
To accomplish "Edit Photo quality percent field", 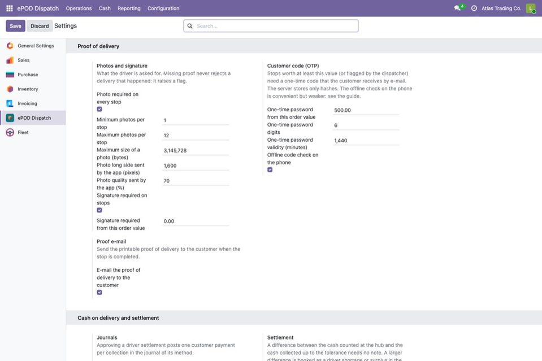I will 196,181.
